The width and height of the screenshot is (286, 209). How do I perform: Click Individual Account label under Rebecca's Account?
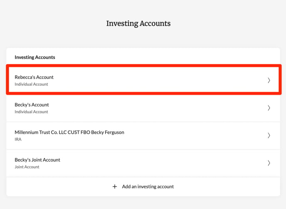coord(31,84)
